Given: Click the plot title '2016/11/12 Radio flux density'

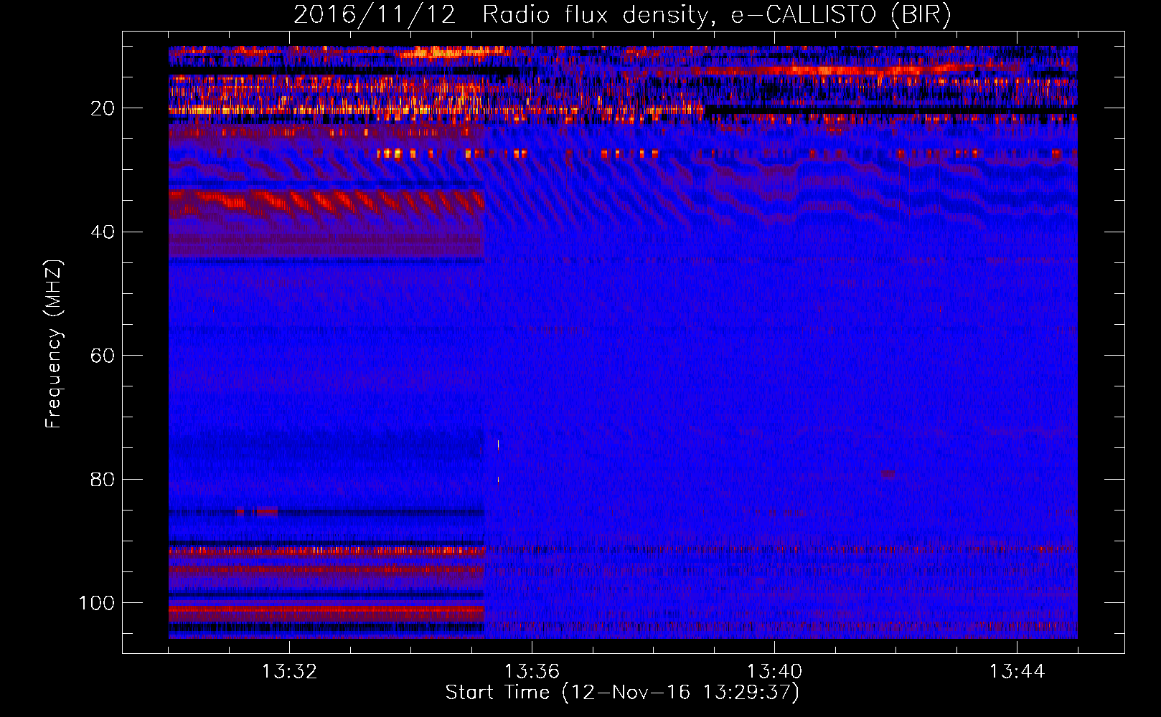Looking at the screenshot, I should coord(622,15).
